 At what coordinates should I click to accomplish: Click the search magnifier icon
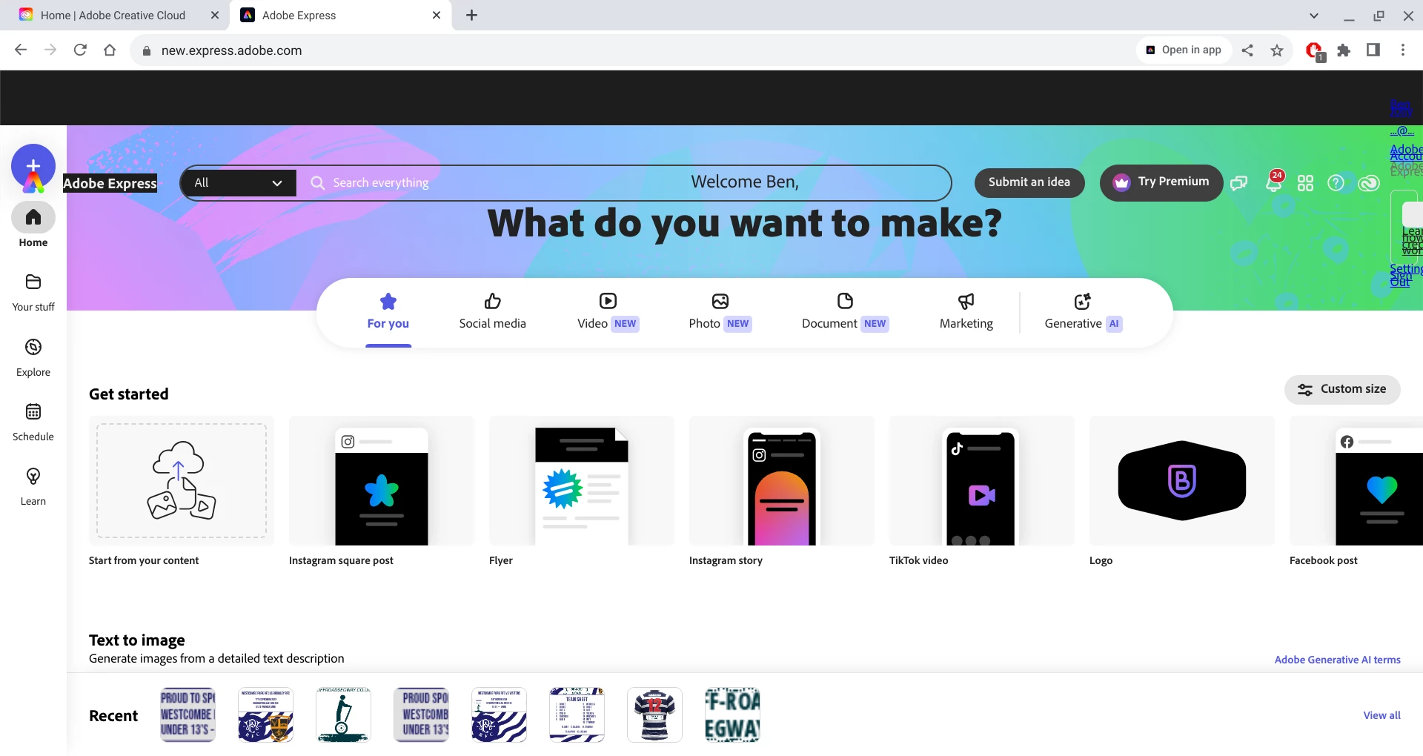(318, 183)
